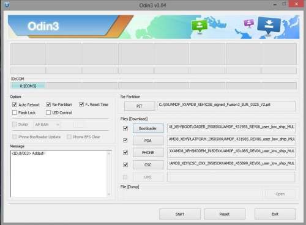The height and width of the screenshot is (225, 306).
Task: Click the PIT file browse button
Action: (140, 106)
